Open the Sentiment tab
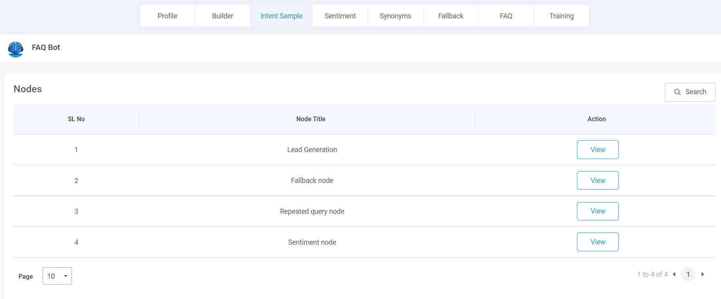This screenshot has width=721, height=299. tap(340, 16)
